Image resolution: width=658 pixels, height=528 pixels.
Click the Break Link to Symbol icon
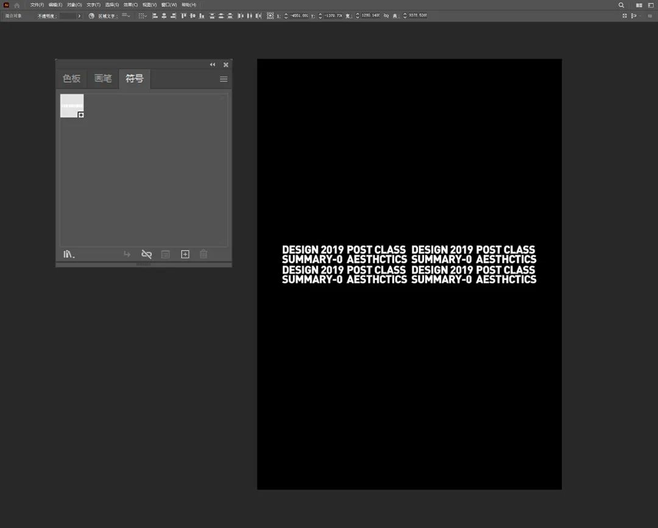click(146, 254)
